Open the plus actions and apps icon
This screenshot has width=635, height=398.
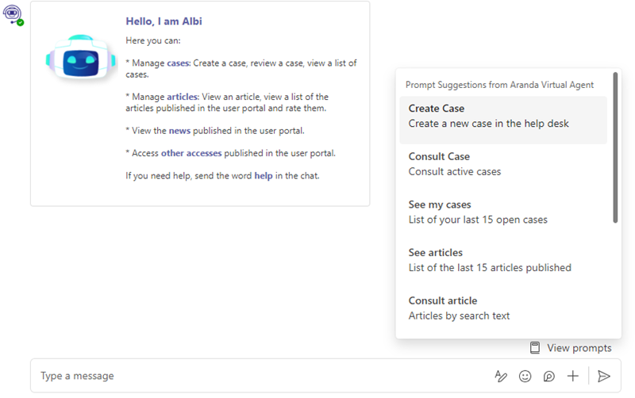coord(572,376)
